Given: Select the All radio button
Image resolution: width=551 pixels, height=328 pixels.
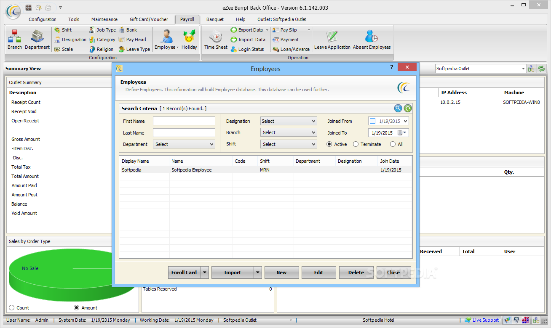Looking at the screenshot, I should 393,144.
